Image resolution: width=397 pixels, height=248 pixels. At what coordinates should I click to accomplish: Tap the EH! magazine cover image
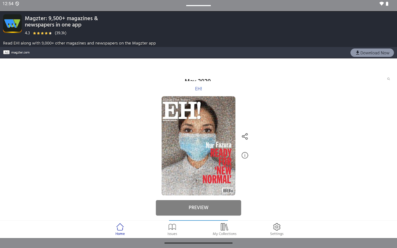click(x=198, y=146)
